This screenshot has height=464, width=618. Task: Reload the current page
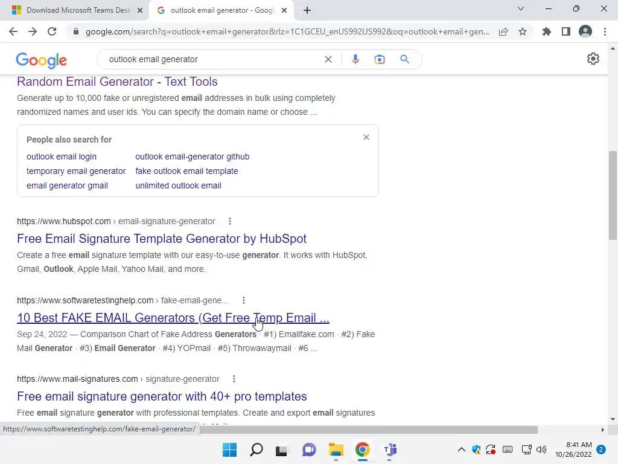[52, 31]
